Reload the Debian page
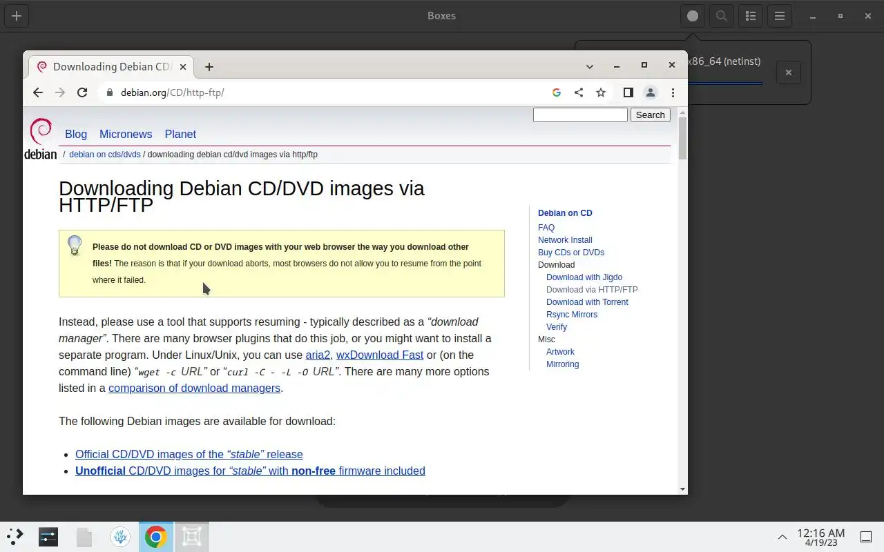The width and height of the screenshot is (884, 552). pos(82,92)
